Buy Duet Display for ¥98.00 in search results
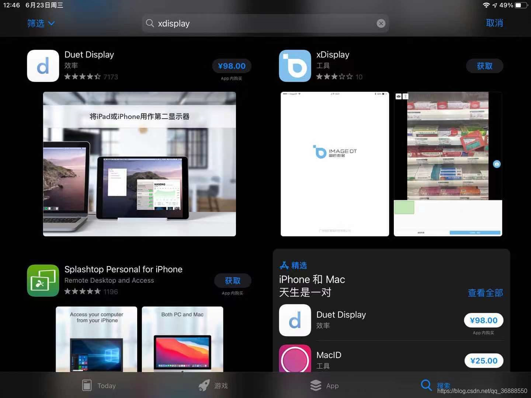 tap(232, 66)
